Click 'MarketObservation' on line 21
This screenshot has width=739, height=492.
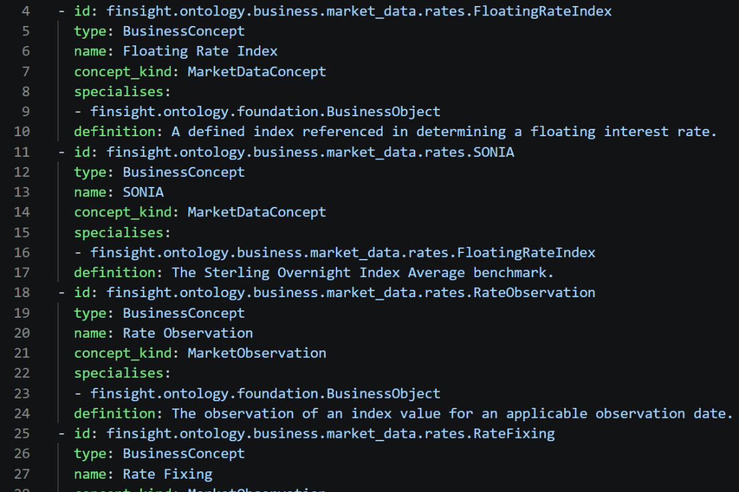257,353
